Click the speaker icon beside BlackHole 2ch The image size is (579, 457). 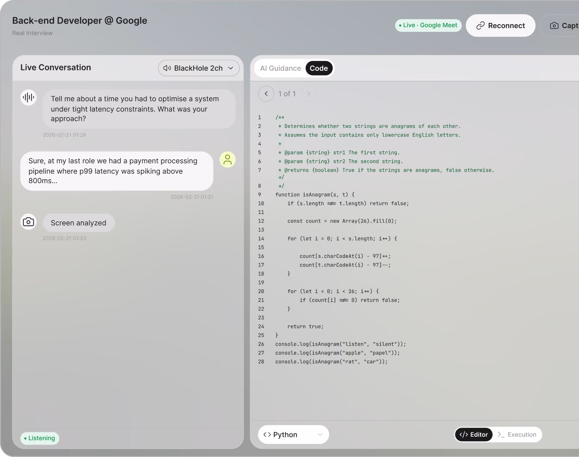pyautogui.click(x=167, y=68)
